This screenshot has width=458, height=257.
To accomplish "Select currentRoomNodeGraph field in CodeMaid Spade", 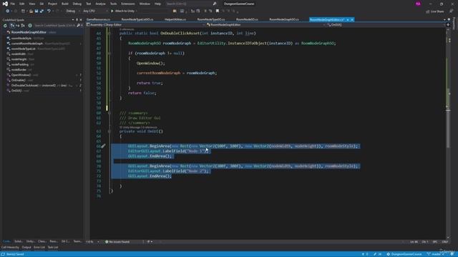I will coord(27,44).
